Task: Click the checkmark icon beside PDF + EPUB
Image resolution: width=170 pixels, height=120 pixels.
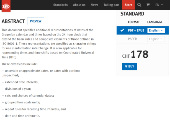Action: [x=122, y=30]
